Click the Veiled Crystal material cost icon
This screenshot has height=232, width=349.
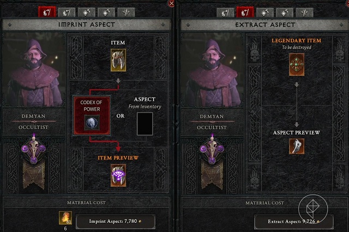pyautogui.click(x=65, y=218)
